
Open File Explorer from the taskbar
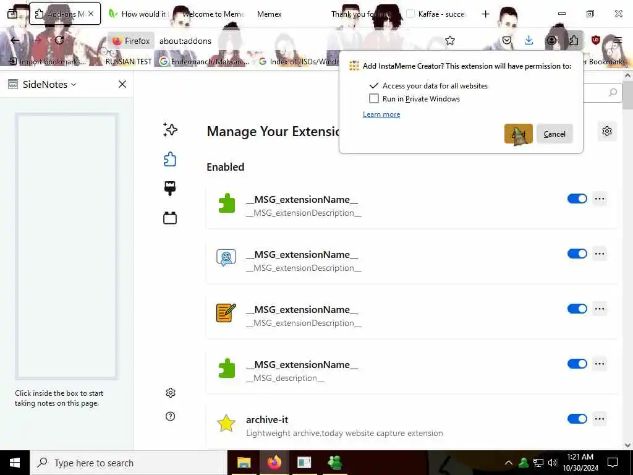tap(244, 463)
